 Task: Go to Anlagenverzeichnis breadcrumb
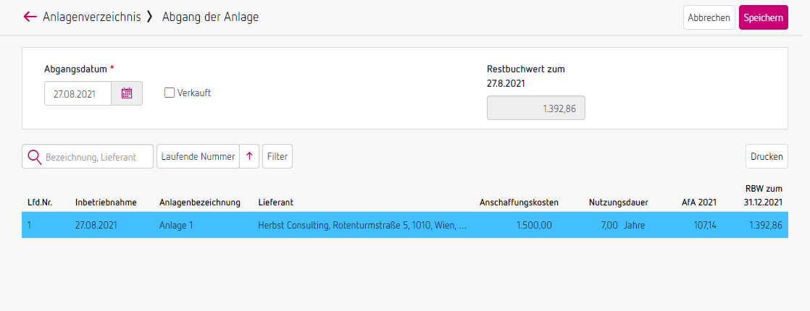tap(92, 17)
